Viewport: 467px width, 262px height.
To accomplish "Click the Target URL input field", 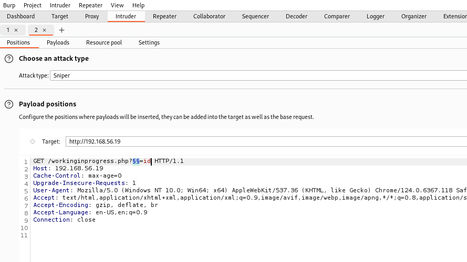I will click(x=266, y=141).
